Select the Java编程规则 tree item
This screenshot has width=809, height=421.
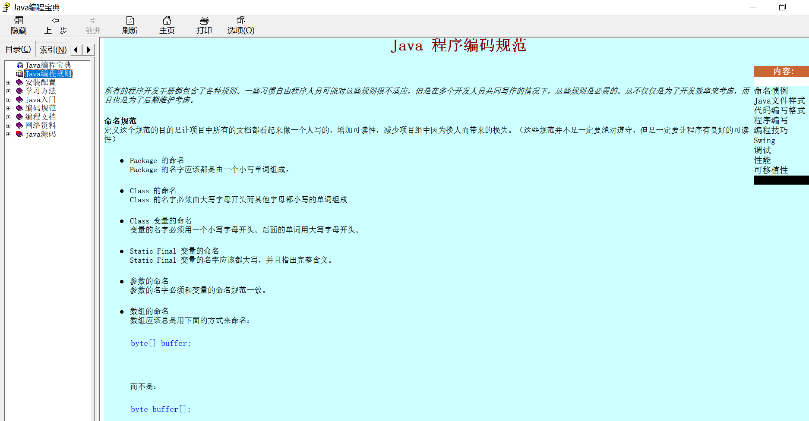coord(48,74)
